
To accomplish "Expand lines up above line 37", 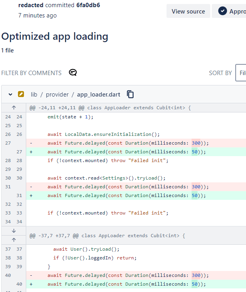I will click(14, 240).
